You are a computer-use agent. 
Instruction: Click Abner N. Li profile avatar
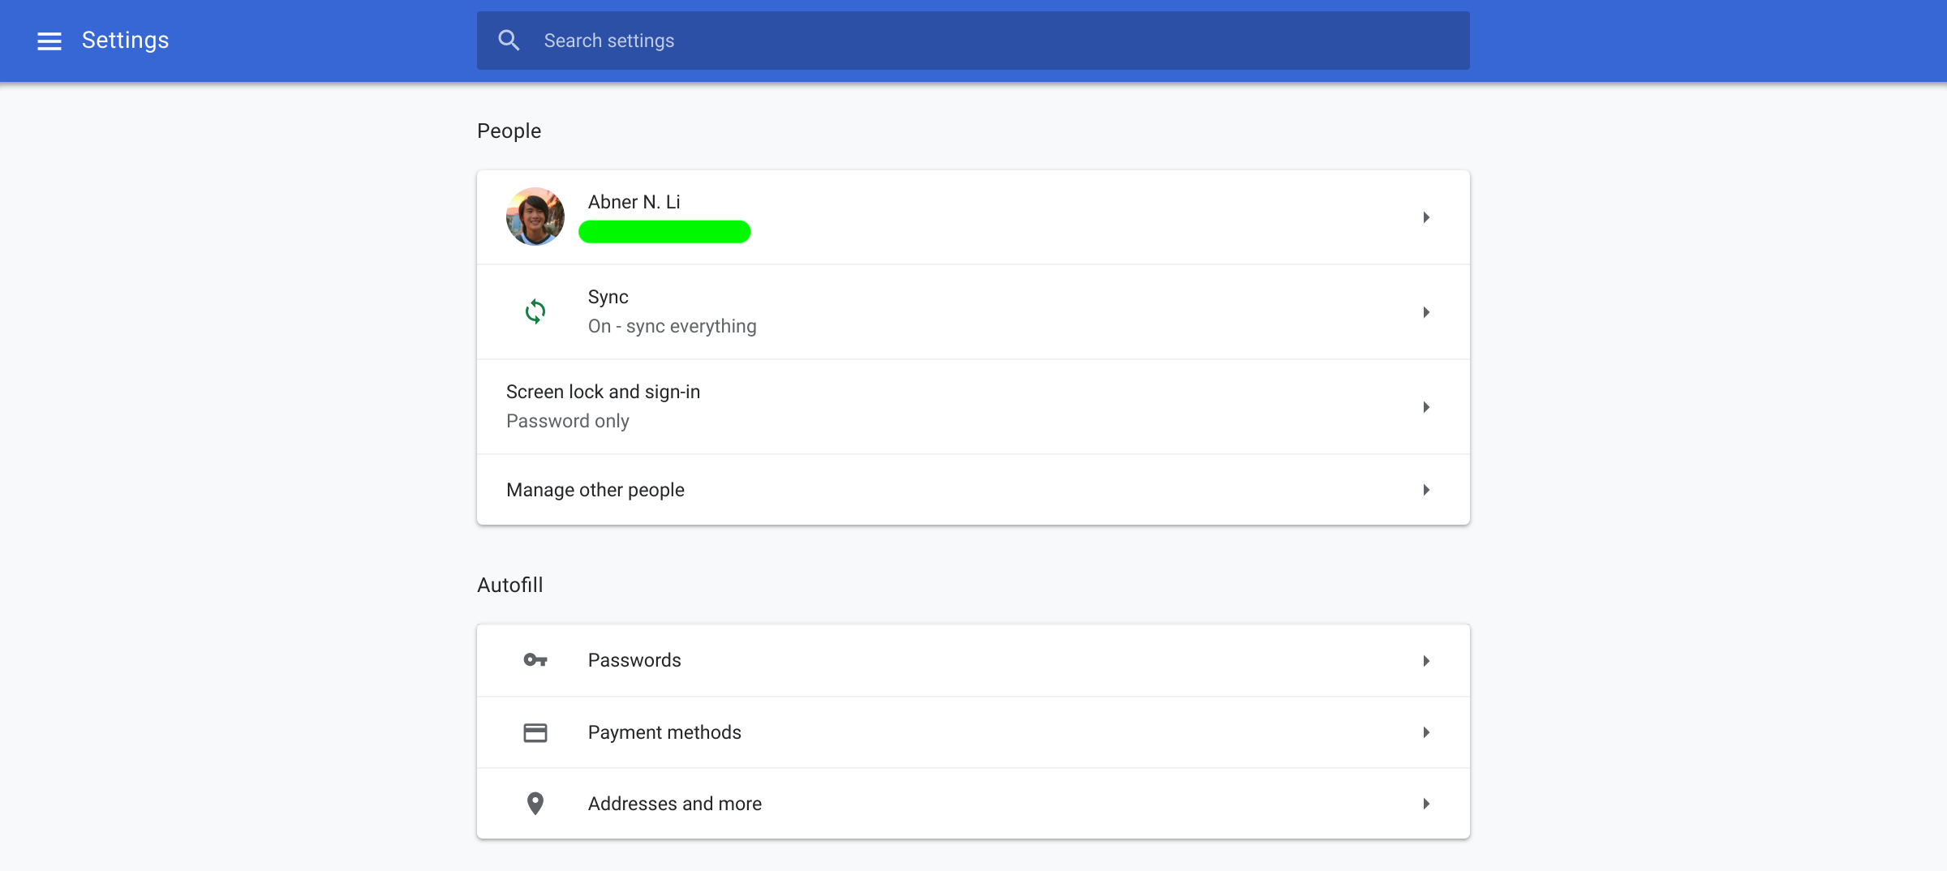tap(535, 217)
